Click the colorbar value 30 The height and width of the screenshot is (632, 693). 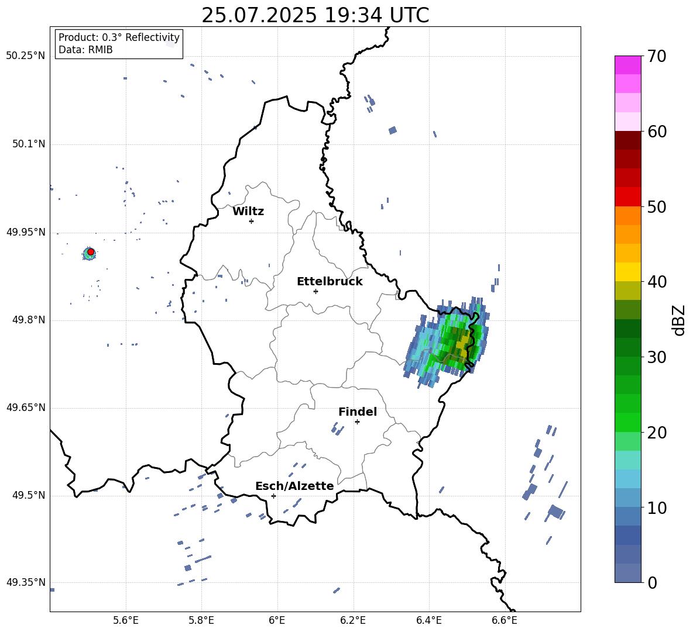pos(657,357)
